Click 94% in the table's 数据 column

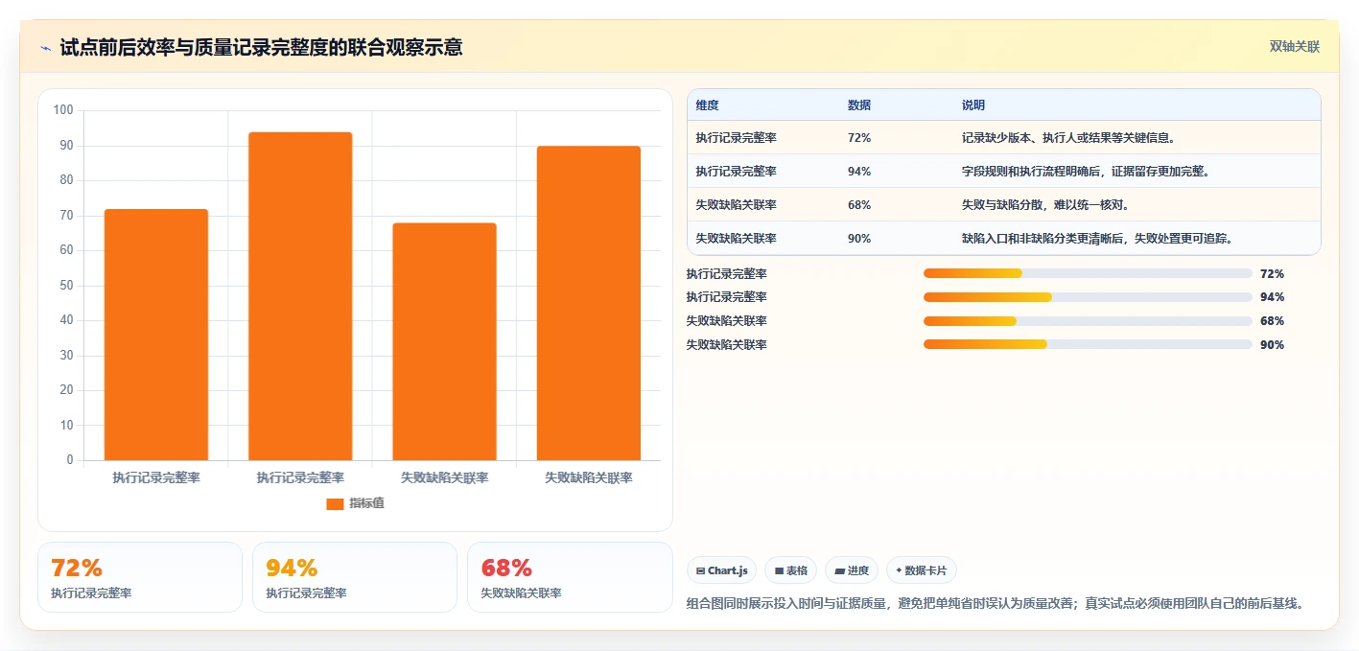click(x=859, y=172)
